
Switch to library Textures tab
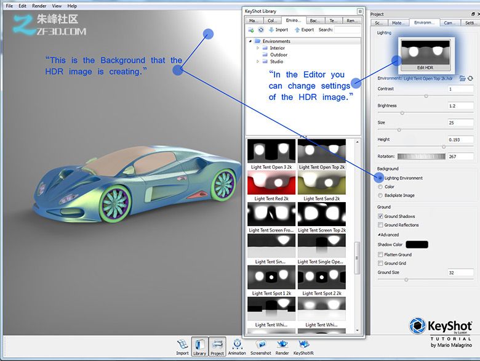pyautogui.click(x=333, y=21)
